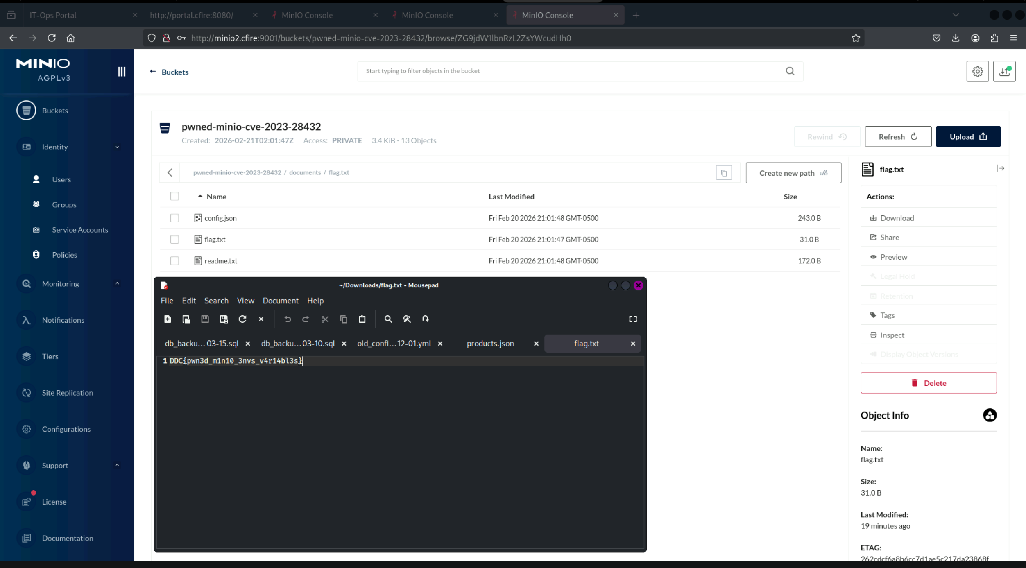Viewport: 1026px width, 568px height.
Task: Expand the Monitoring sidebar section
Action: click(117, 283)
